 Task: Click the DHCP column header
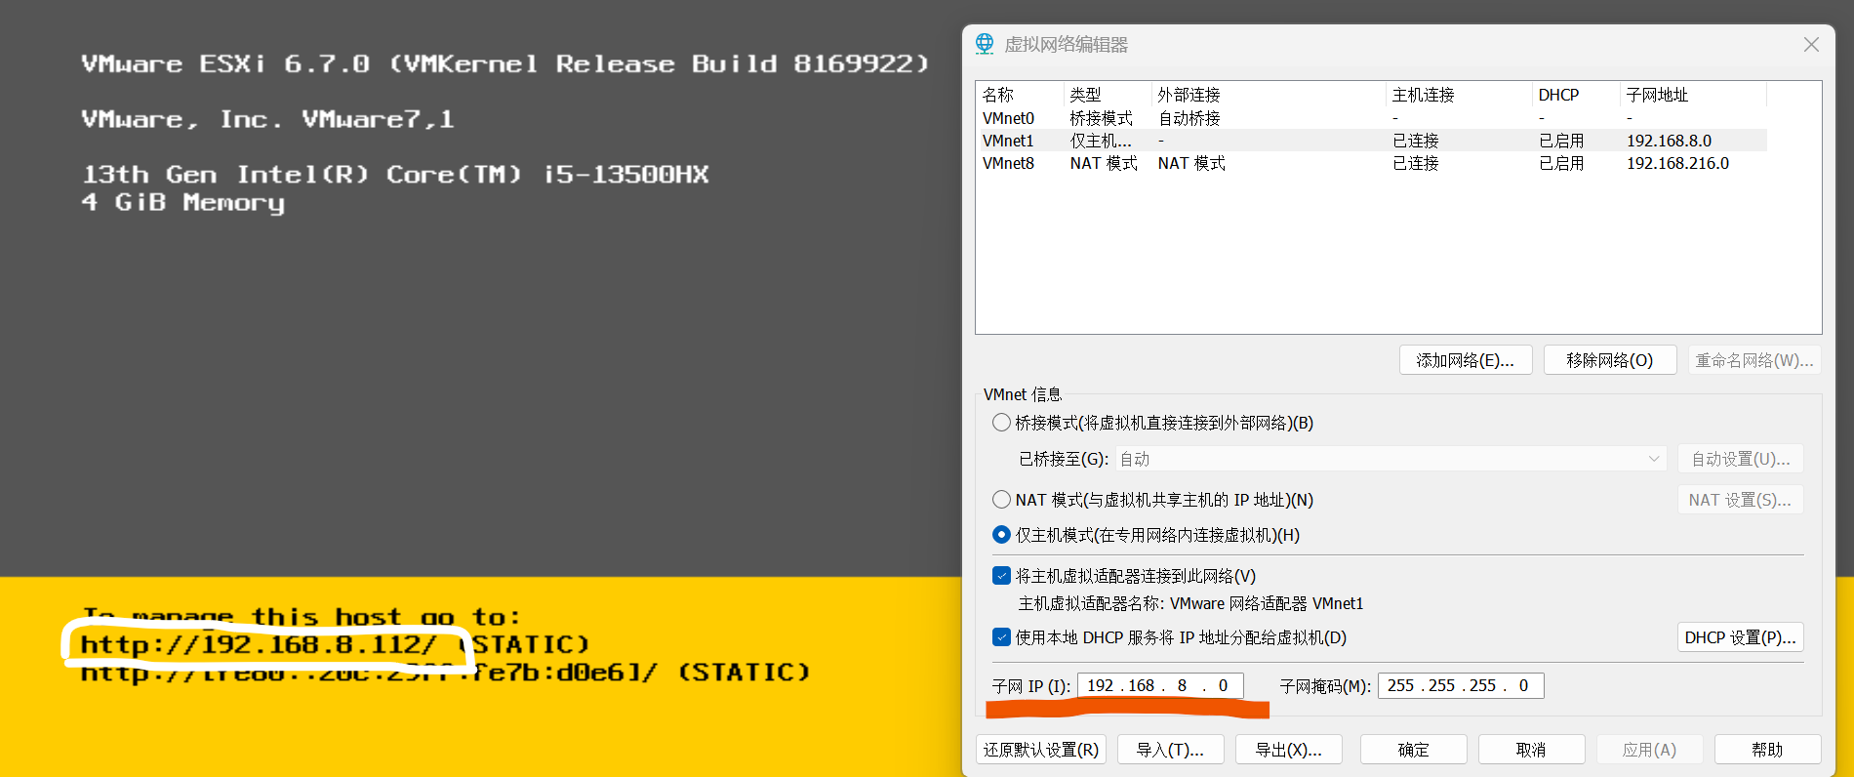pos(1576,95)
